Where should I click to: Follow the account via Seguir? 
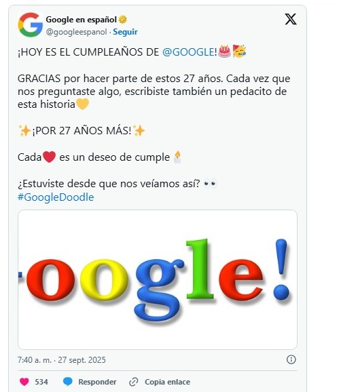click(125, 32)
